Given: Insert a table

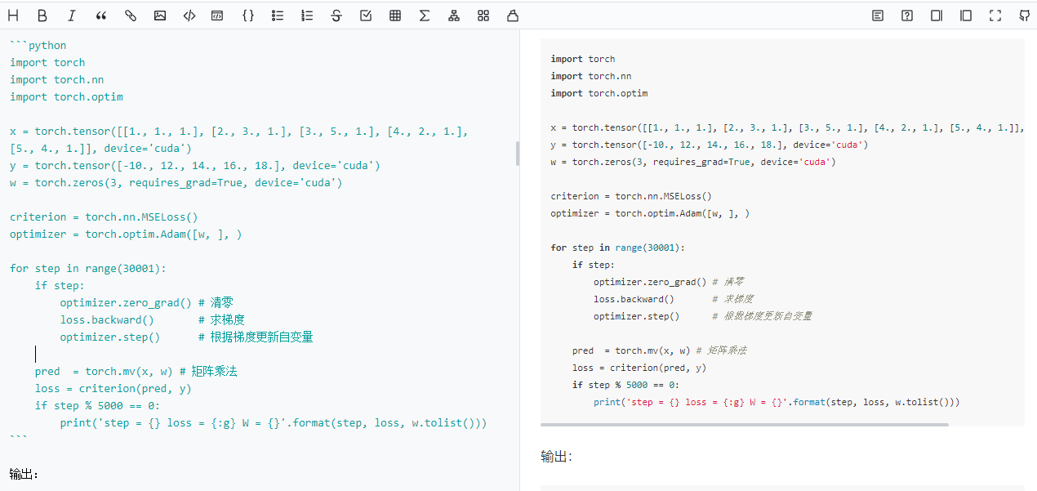Looking at the screenshot, I should tap(395, 16).
